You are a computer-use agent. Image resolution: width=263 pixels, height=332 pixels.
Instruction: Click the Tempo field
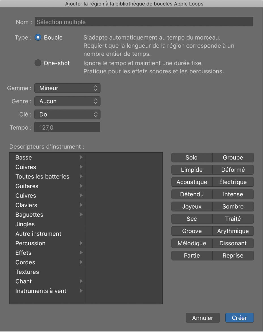[x=67, y=128]
